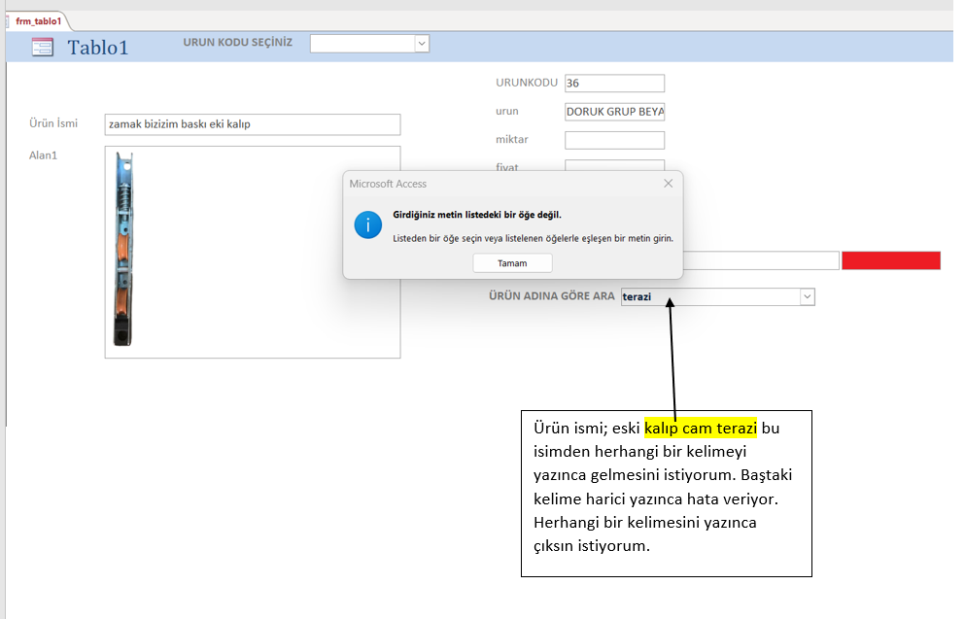Click the Ürün İsmi text field

[x=252, y=124]
